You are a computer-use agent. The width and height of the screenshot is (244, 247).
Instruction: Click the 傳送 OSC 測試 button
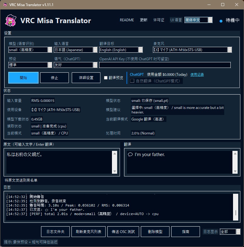tap(123, 231)
